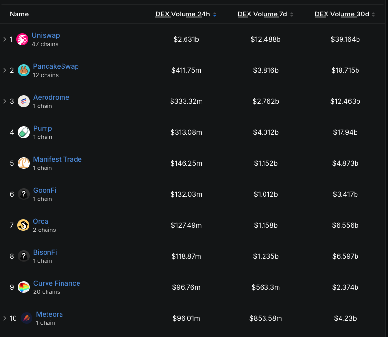
Task: Click the Meteora logo icon
Action: 27,318
